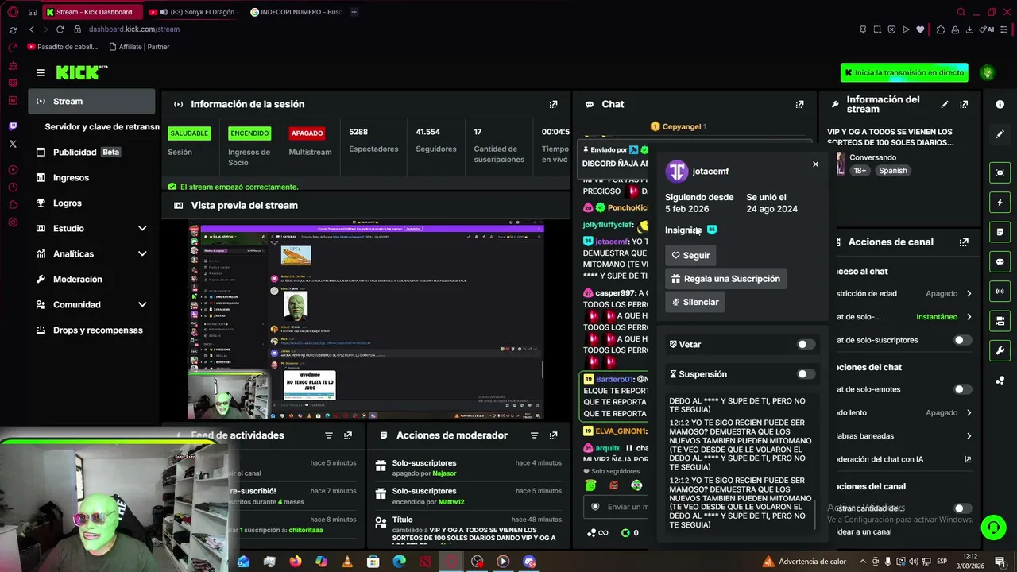Screen dimensions: 1017x572
Task: Open Moderación del chat con IA link
Action: (903, 459)
